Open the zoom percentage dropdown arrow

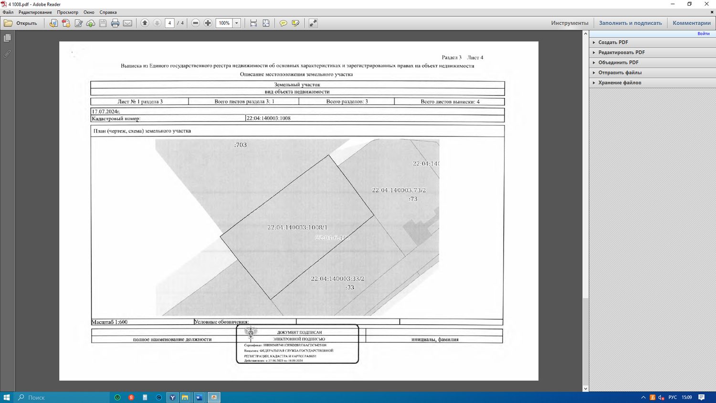[x=236, y=23]
